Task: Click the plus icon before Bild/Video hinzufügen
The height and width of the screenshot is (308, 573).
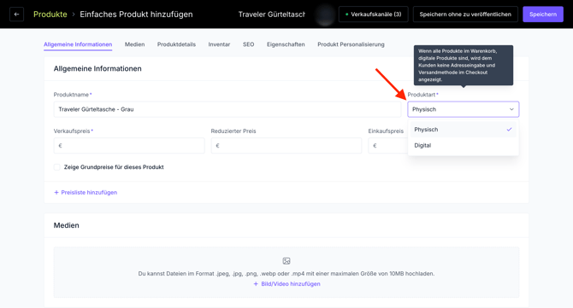Action: 256,284
